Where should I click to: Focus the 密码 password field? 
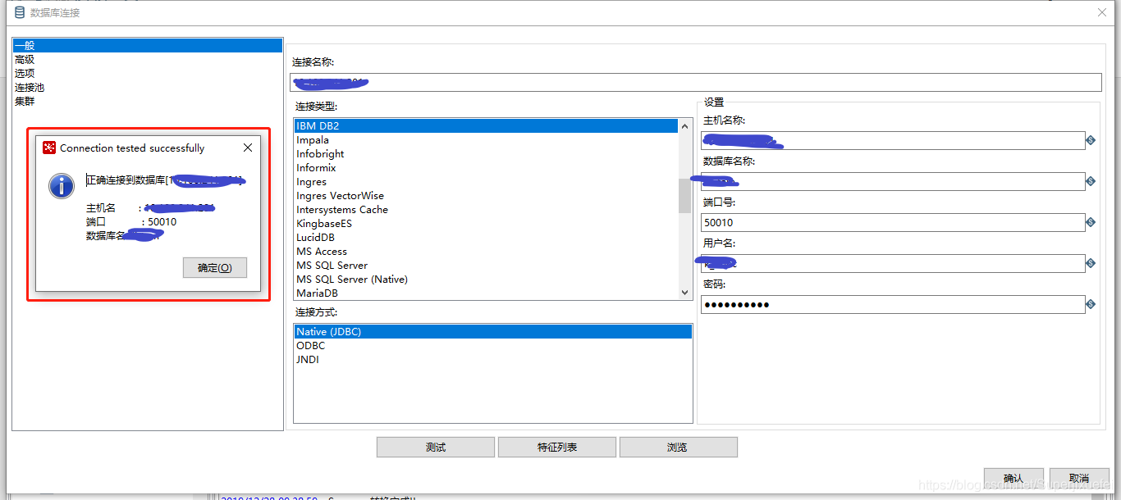tap(893, 304)
